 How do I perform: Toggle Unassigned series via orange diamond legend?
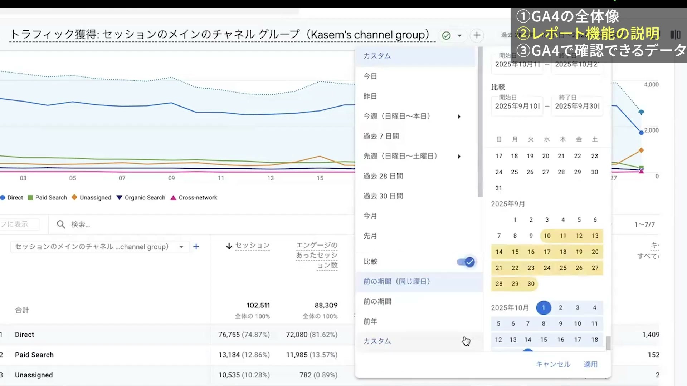point(74,197)
